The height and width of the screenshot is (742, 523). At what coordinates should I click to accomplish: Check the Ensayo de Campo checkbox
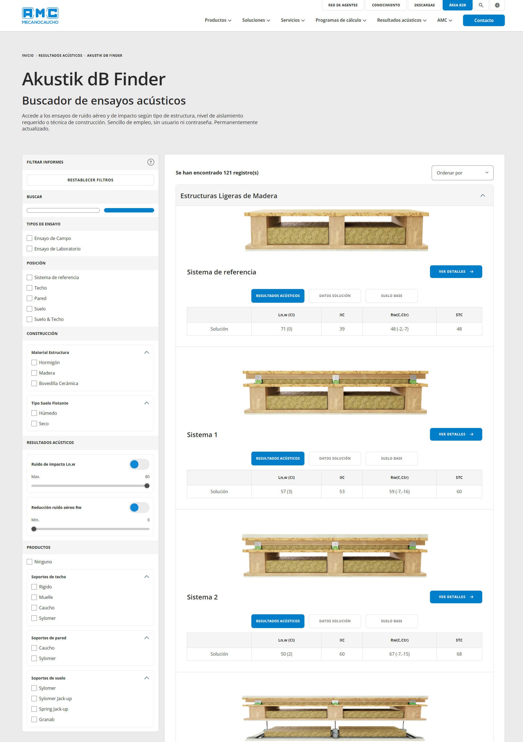pos(29,238)
